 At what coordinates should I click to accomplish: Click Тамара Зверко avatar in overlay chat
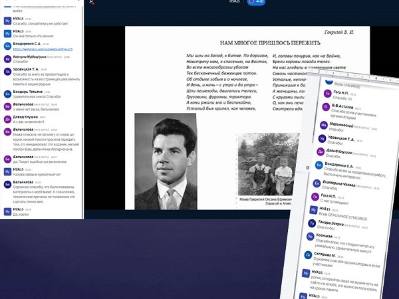pos(312,223)
